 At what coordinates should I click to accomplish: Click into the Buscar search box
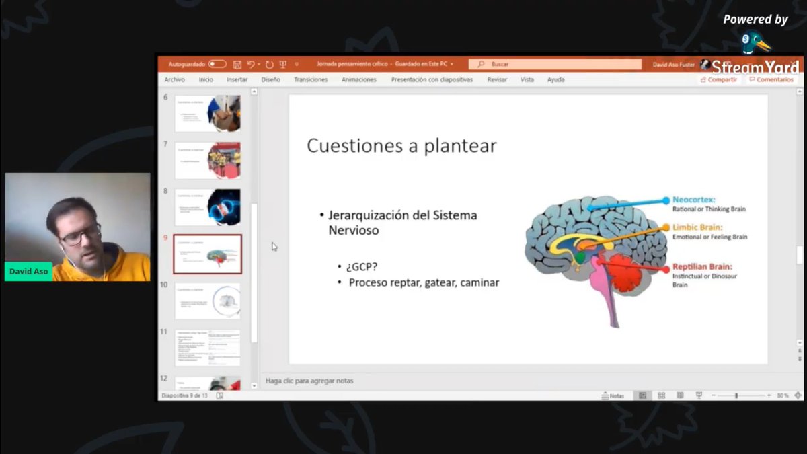pos(555,64)
